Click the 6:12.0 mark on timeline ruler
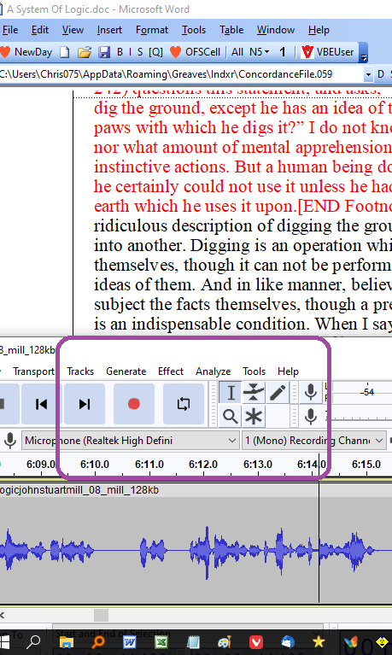 pos(203,465)
